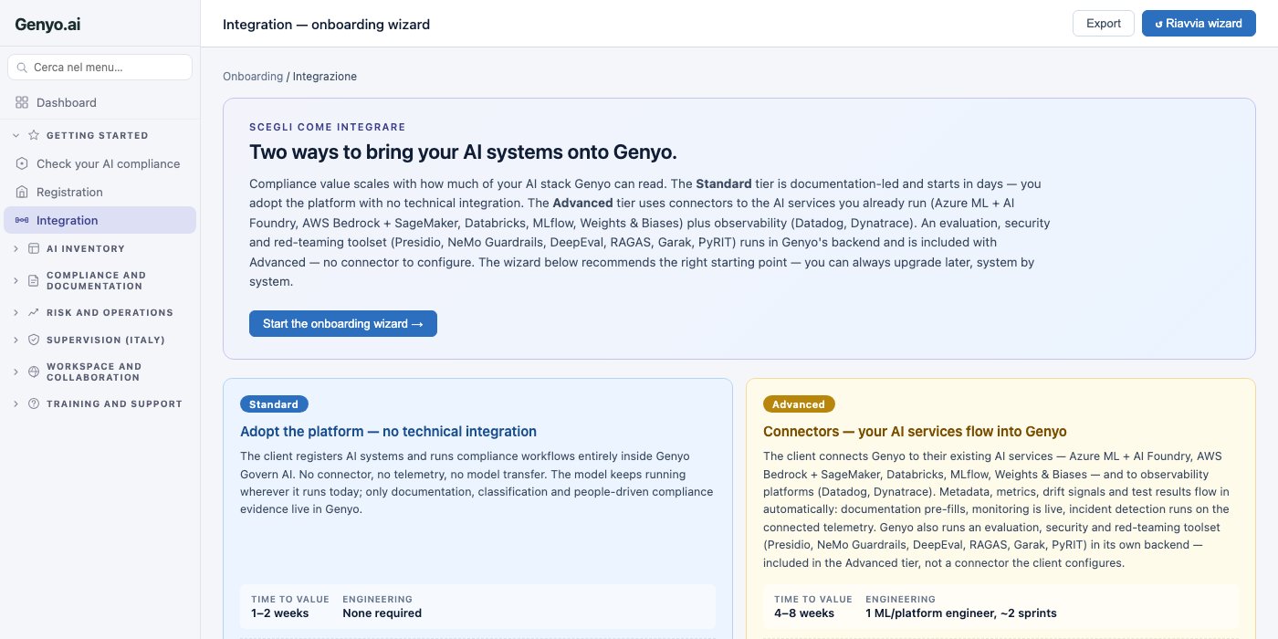Click the Advanced tier badge
Image resolution: width=1278 pixels, height=639 pixels.
pos(799,404)
